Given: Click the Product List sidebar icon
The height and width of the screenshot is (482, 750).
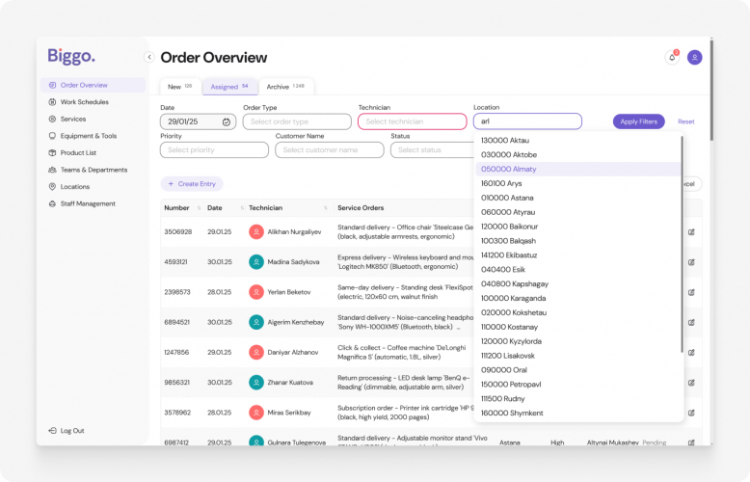Looking at the screenshot, I should tap(53, 153).
